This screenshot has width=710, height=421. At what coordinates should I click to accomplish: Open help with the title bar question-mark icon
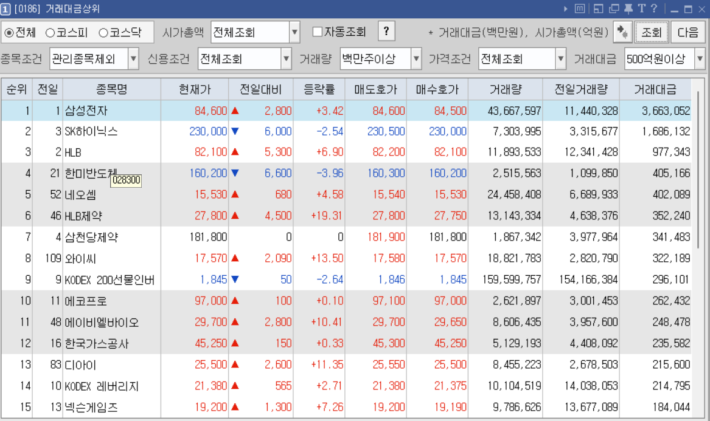[654, 9]
